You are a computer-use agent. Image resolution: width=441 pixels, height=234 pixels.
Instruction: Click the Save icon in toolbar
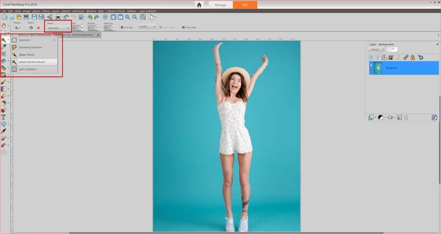click(x=34, y=17)
